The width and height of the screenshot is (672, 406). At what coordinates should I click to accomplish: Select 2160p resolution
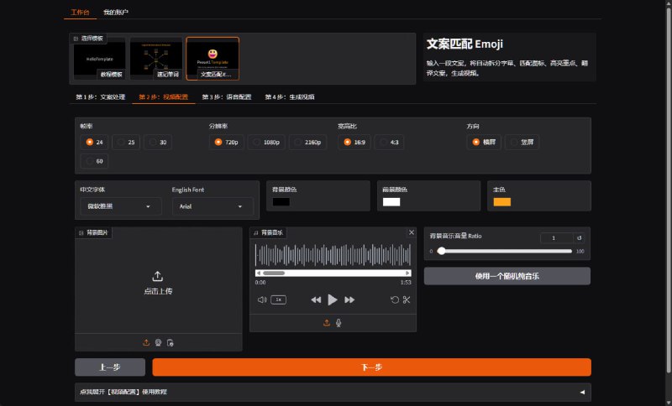tap(307, 142)
